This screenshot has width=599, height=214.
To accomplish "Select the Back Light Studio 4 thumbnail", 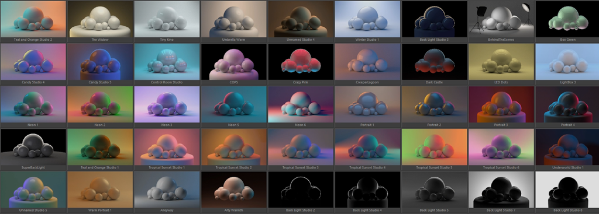I will tap(367, 190).
